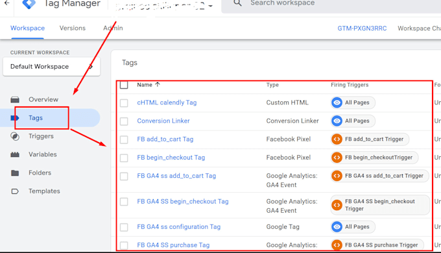Expand the Default Workspace selector
Image resolution: width=441 pixels, height=253 pixels.
(51, 67)
